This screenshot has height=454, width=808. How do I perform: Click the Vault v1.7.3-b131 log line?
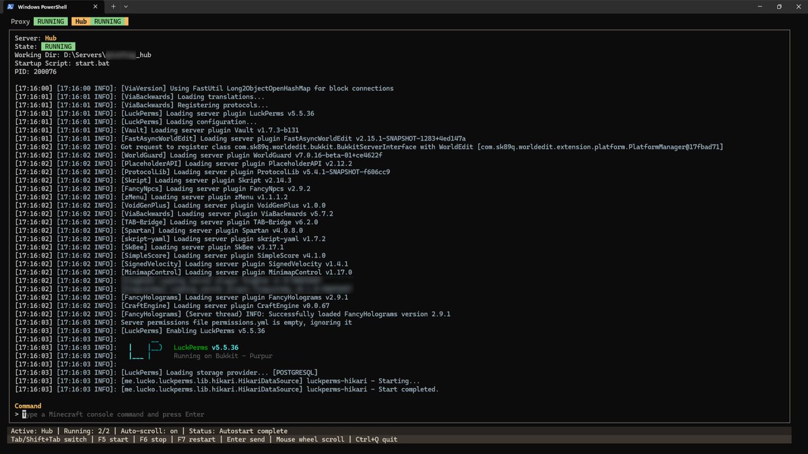tap(157, 130)
